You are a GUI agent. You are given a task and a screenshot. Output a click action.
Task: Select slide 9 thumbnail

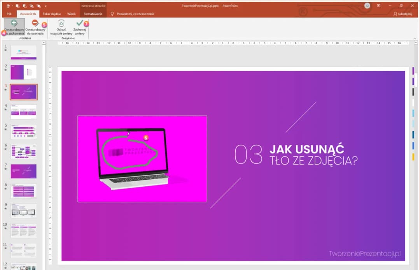point(24,210)
